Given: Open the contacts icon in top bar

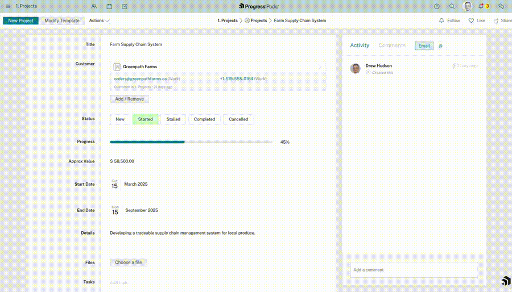Looking at the screenshot, I should [94, 6].
